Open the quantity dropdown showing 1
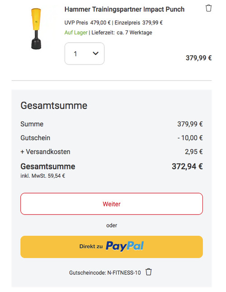226x292 pixels. (85, 54)
